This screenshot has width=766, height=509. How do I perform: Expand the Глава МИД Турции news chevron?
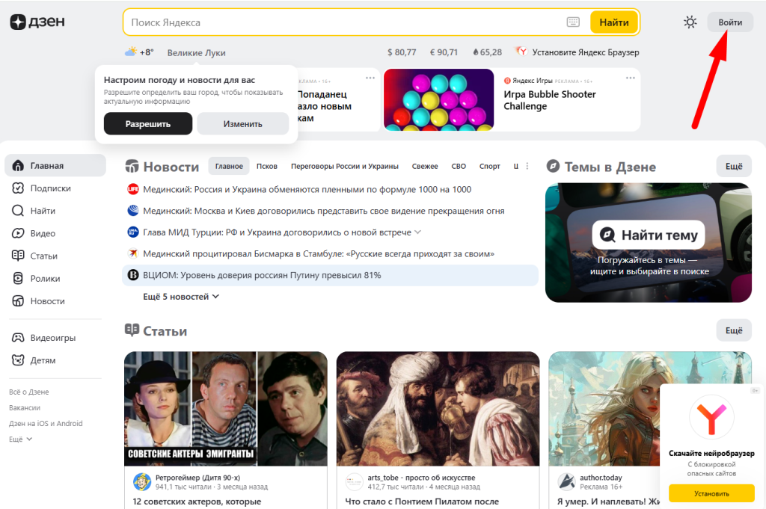(417, 232)
